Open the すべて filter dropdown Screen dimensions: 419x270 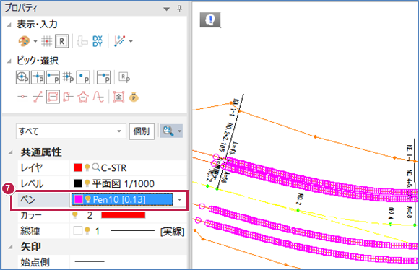click(x=71, y=131)
